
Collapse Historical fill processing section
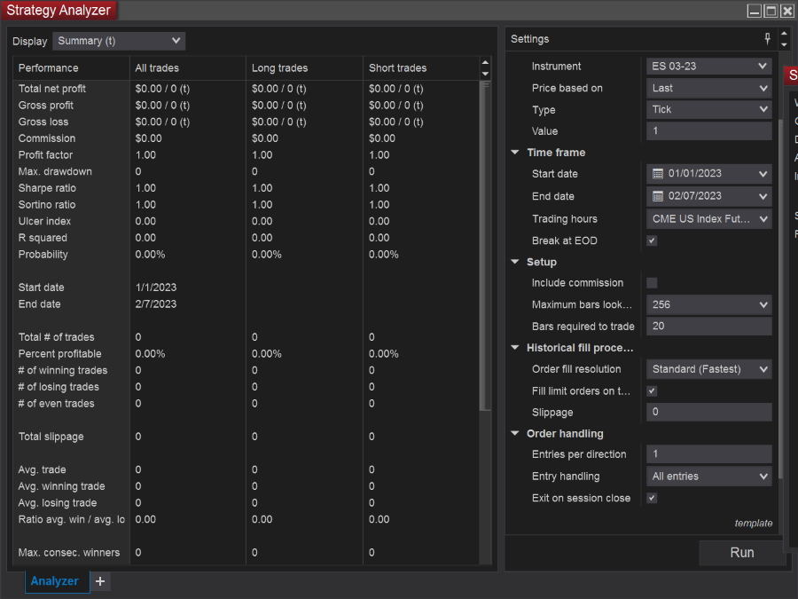coord(515,347)
